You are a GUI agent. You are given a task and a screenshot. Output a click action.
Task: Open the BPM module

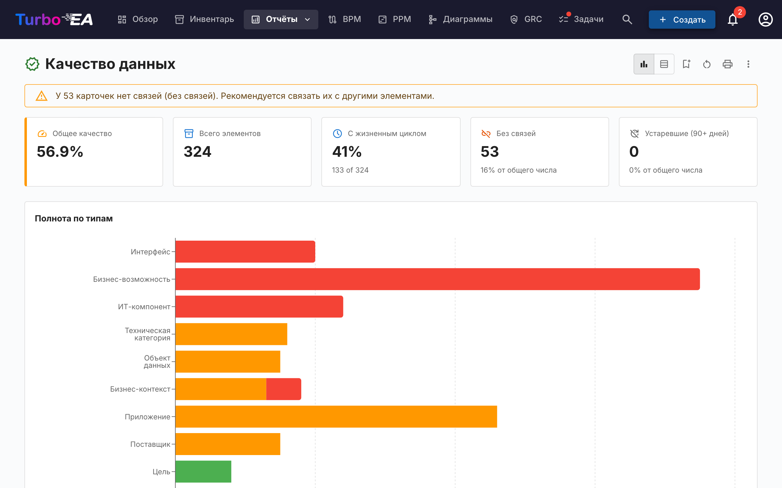345,19
